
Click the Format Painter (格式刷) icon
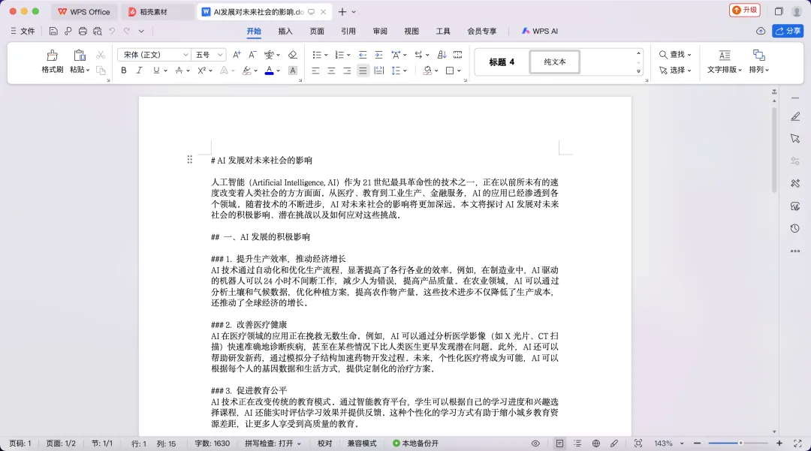click(x=52, y=56)
